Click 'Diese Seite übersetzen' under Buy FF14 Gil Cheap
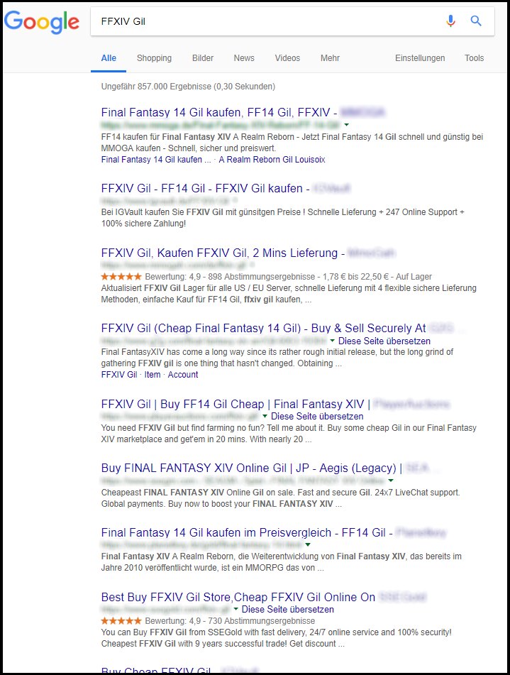This screenshot has width=510, height=675. coord(317,416)
